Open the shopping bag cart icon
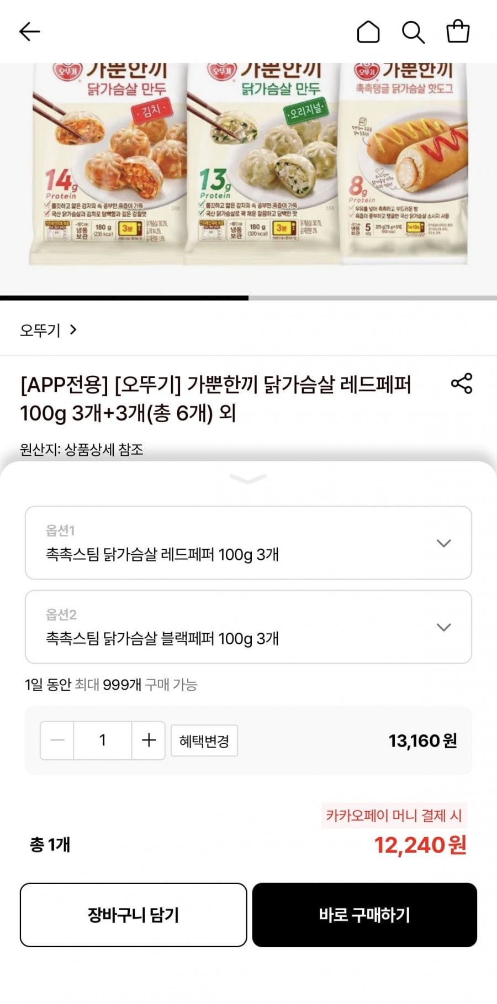 click(x=458, y=32)
